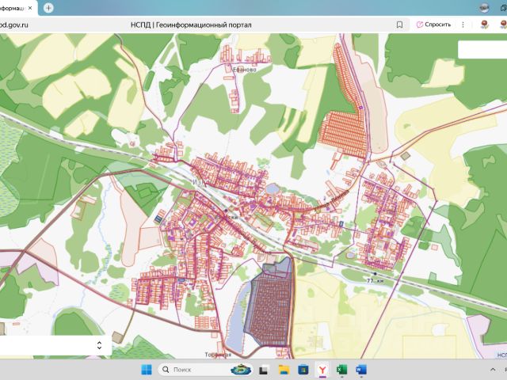Switch to Yandex Browser in taskbar
Screen dimensions: 507x380
click(322, 370)
